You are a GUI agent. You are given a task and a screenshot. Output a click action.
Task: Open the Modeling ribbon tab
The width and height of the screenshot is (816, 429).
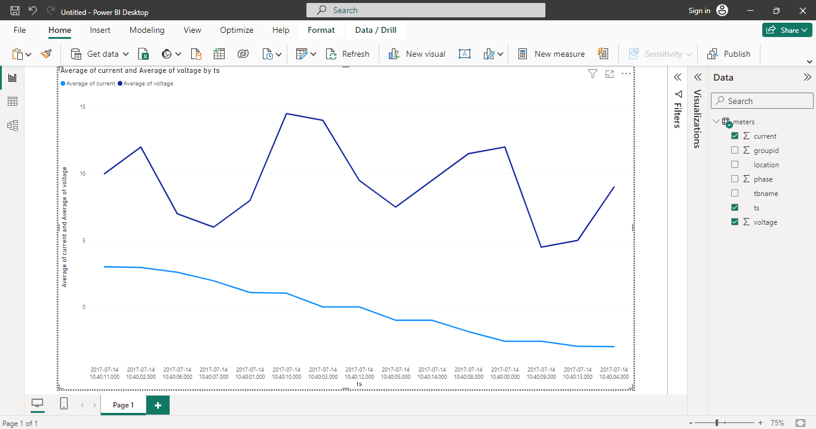coord(147,30)
